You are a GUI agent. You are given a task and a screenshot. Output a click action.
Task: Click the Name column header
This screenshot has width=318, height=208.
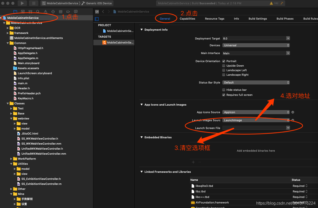(194, 180)
